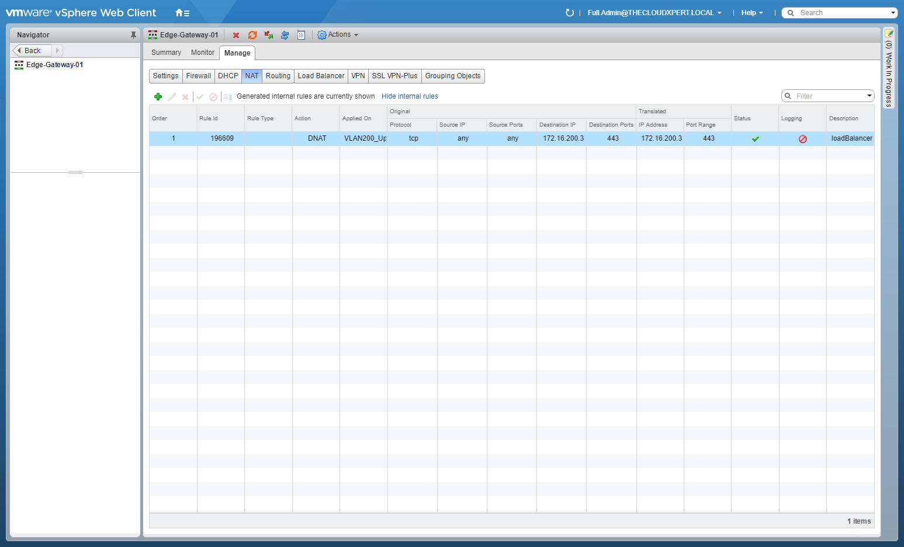The height and width of the screenshot is (547, 904).
Task: Click the Hide internal rules link
Action: coord(409,96)
